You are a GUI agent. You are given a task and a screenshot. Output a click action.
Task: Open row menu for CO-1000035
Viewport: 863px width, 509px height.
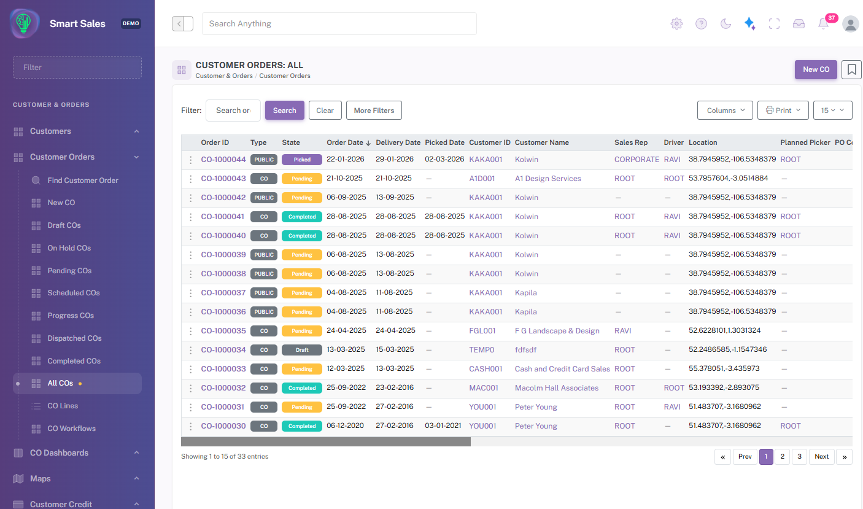tap(190, 331)
